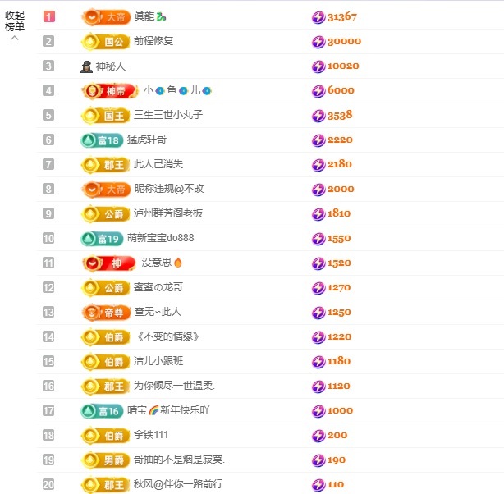Click username 蜜蜜の龙哥
The image size is (504, 494).
158,287
